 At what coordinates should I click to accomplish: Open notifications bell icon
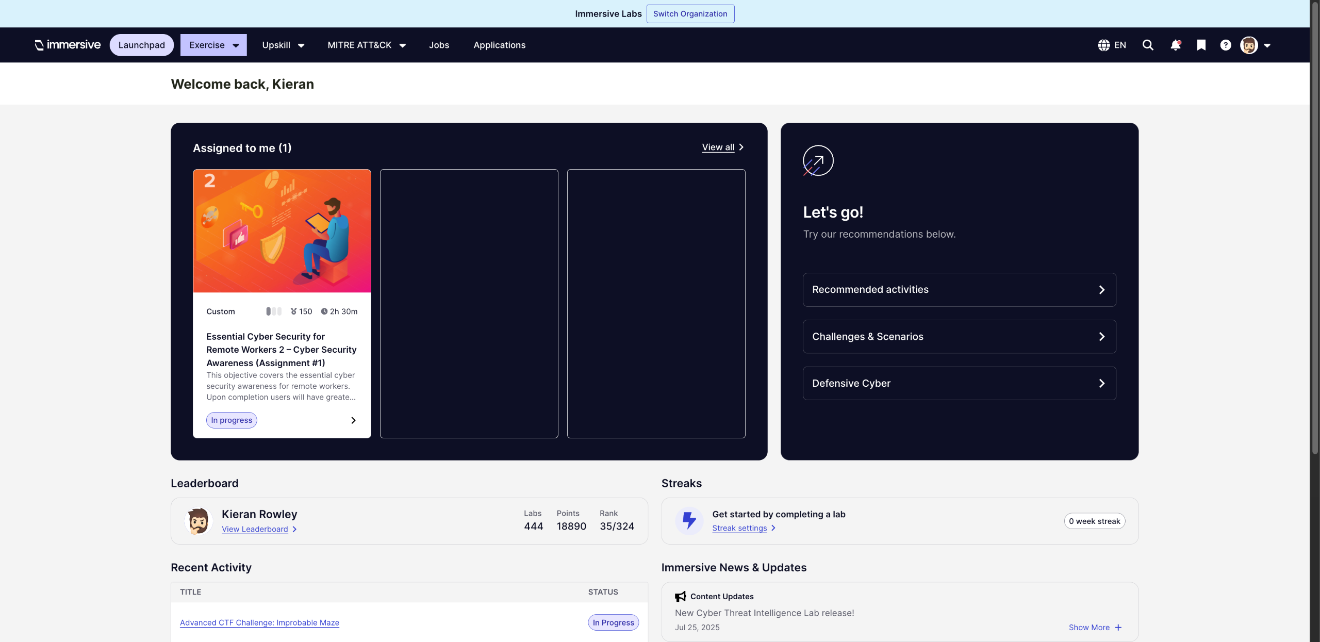tap(1175, 45)
